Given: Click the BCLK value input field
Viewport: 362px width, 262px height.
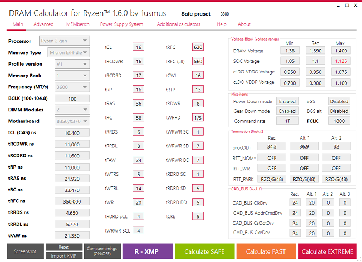Looking at the screenshot, I should [72, 98].
